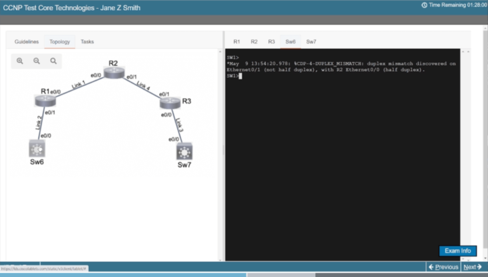Screen dimensions: 488x277
Task: Switch to the R2 console tab
Action: pos(254,42)
